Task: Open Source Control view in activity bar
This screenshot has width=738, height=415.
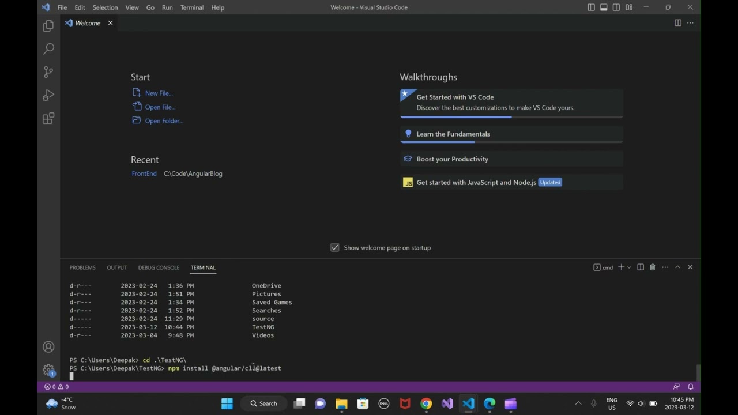Action: click(48, 72)
